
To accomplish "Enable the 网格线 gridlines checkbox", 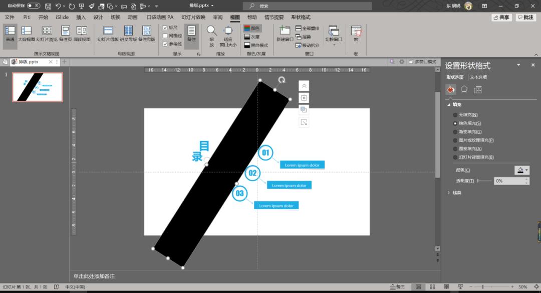I will coord(165,36).
